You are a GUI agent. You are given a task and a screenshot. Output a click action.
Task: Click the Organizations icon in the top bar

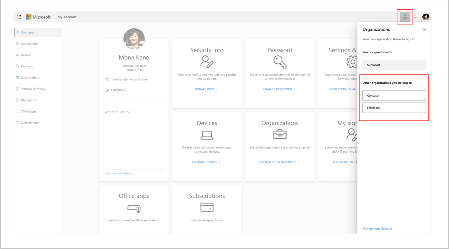pyautogui.click(x=405, y=16)
